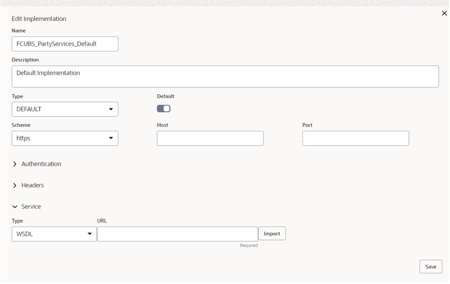Click the Description text area
The image size is (450, 284).
[x=225, y=77]
